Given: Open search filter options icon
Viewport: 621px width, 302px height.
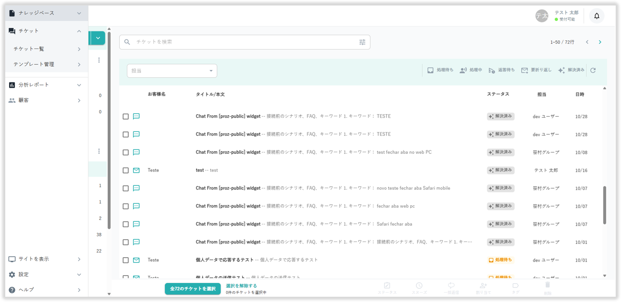Looking at the screenshot, I should click(362, 42).
